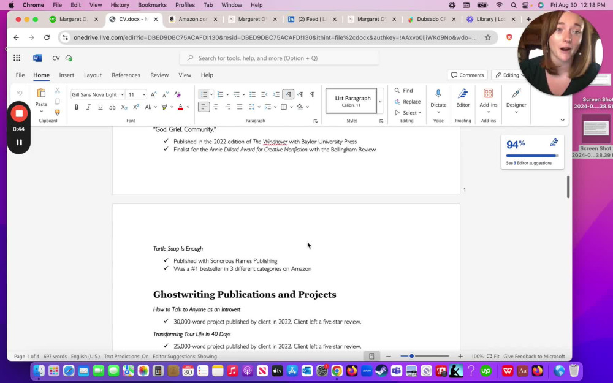Click the underline icon
613x383 pixels.
[101, 107]
